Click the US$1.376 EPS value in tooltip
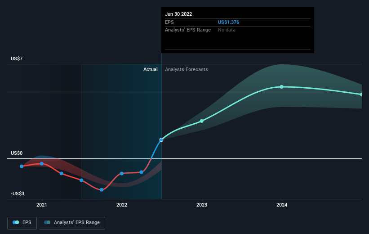The image size is (369, 234). coord(228,22)
